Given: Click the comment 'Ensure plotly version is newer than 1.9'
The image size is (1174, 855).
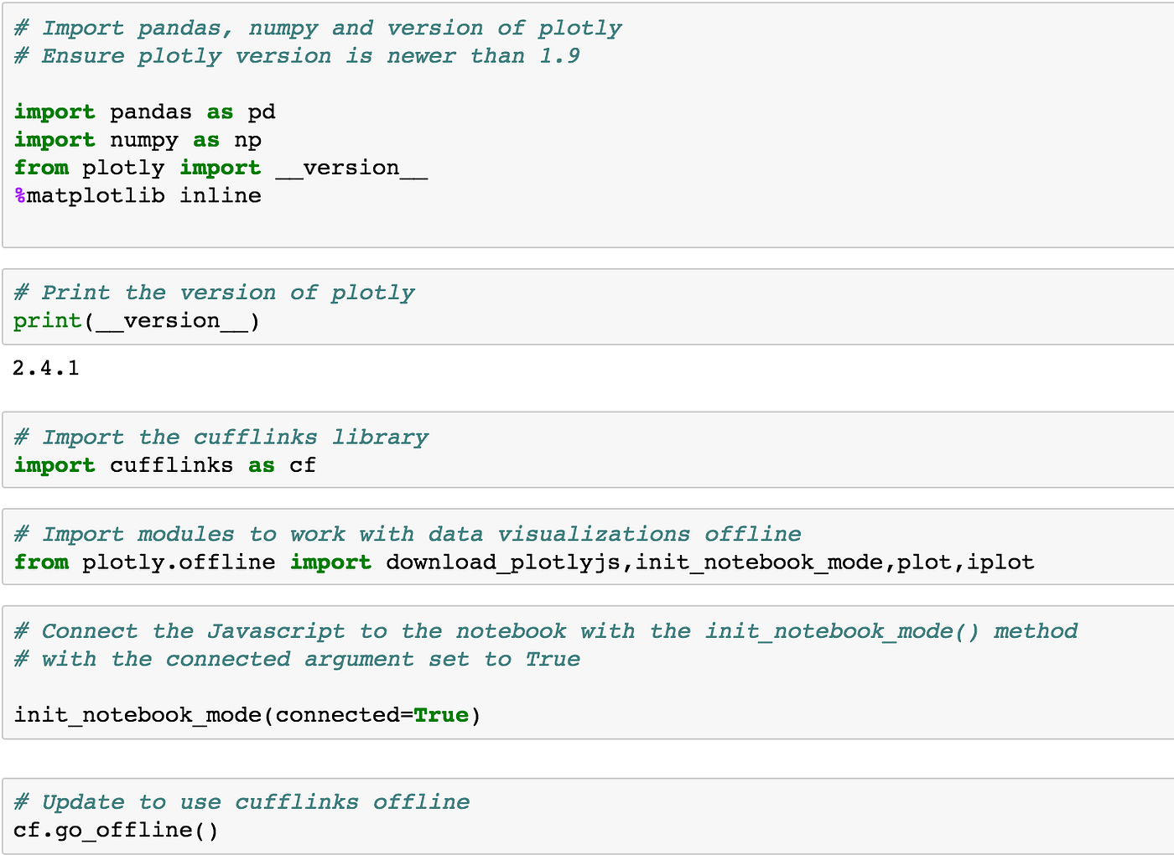Looking at the screenshot, I should point(296,55).
